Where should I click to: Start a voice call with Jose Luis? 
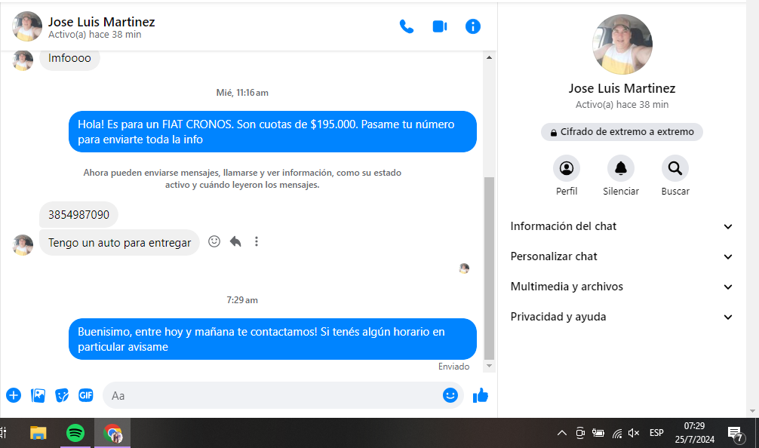point(407,27)
